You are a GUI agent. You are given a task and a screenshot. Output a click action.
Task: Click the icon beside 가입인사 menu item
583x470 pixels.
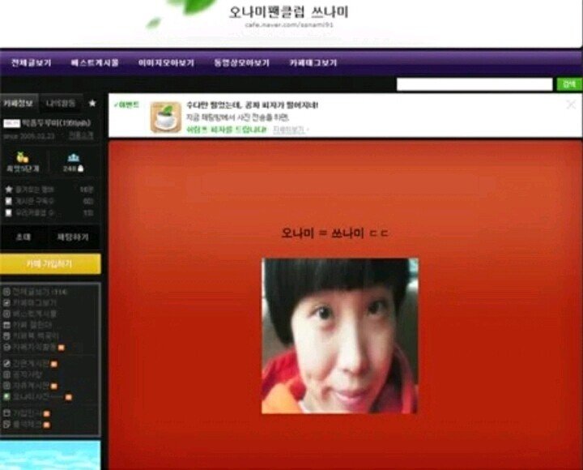(x=6, y=413)
